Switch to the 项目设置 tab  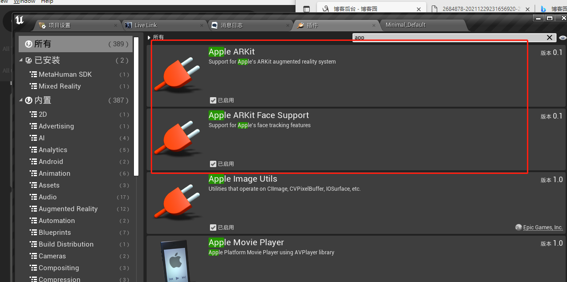pyautogui.click(x=77, y=25)
